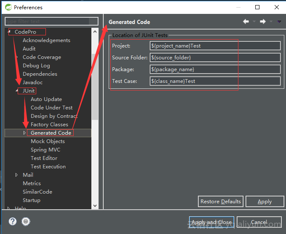Open the forward history dropdown arrow
Image resolution: width=286 pixels, height=234 pixels.
pyautogui.click(x=271, y=21)
